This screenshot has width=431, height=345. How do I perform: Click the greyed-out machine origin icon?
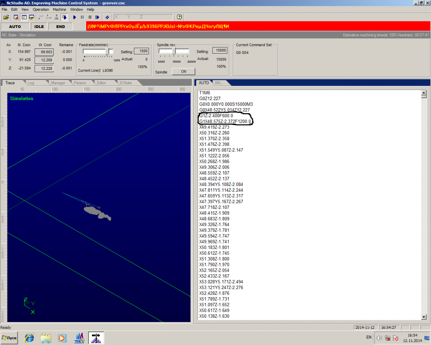56,17
